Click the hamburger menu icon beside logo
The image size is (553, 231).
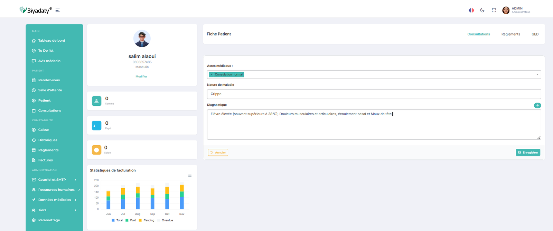58,10
